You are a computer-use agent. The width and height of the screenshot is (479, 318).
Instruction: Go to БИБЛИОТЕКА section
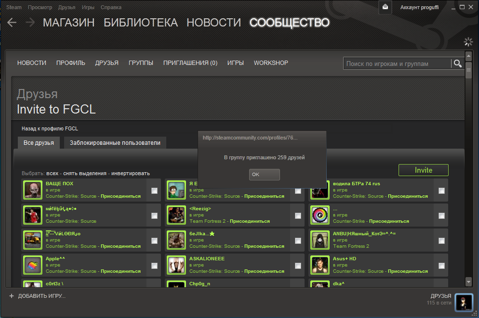[x=141, y=23]
